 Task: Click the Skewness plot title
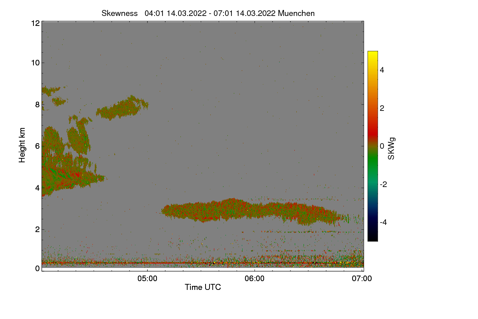click(208, 13)
